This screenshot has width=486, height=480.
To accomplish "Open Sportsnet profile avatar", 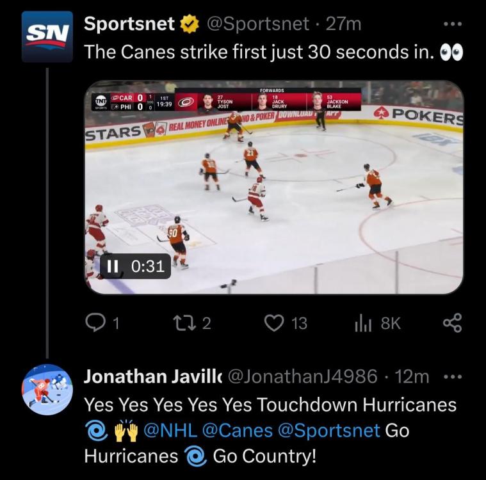I will 47,36.
